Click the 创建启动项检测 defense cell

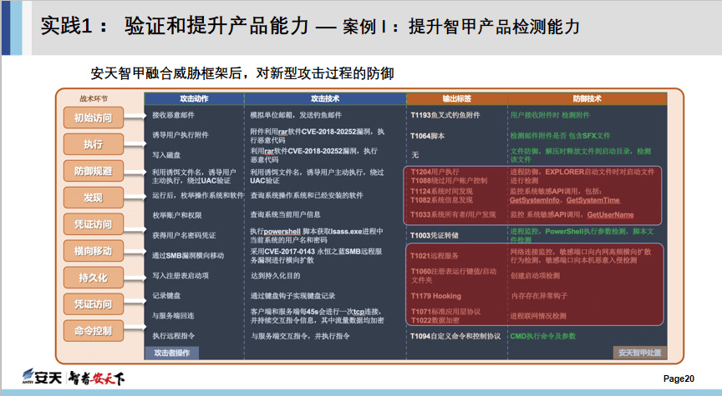click(x=535, y=276)
